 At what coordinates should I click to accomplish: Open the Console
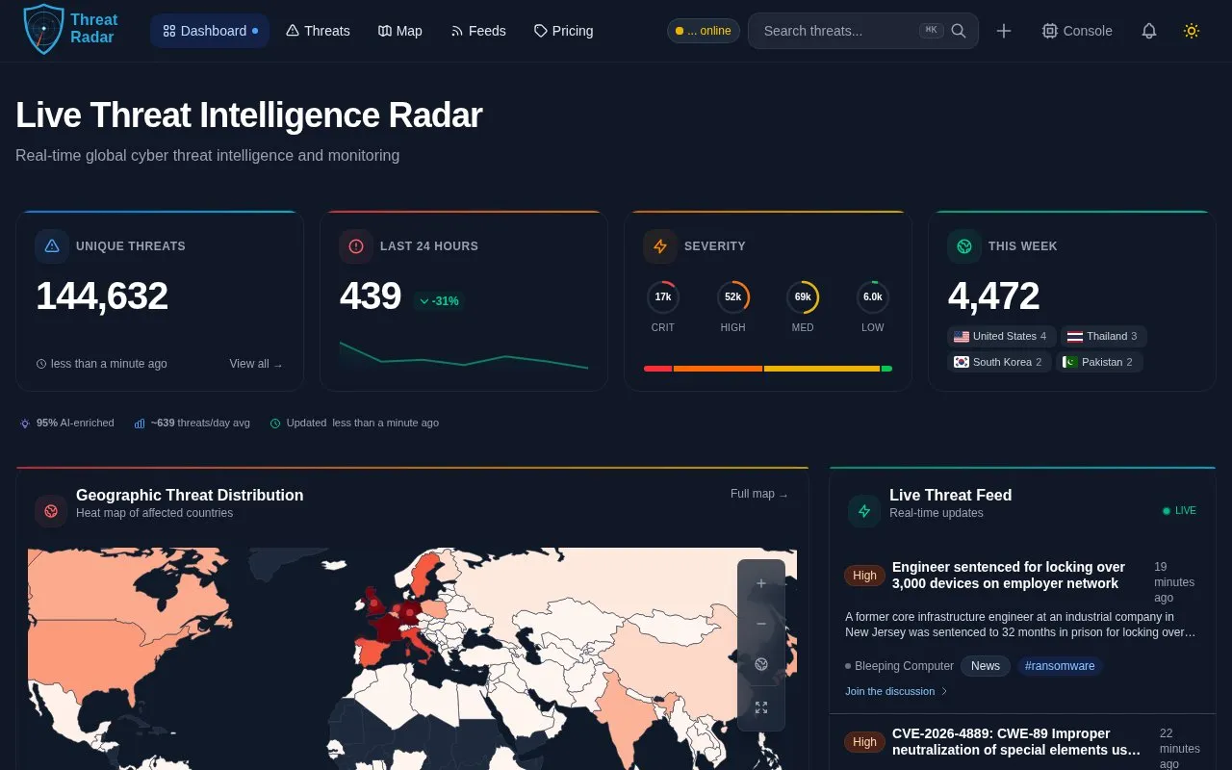[1077, 31]
